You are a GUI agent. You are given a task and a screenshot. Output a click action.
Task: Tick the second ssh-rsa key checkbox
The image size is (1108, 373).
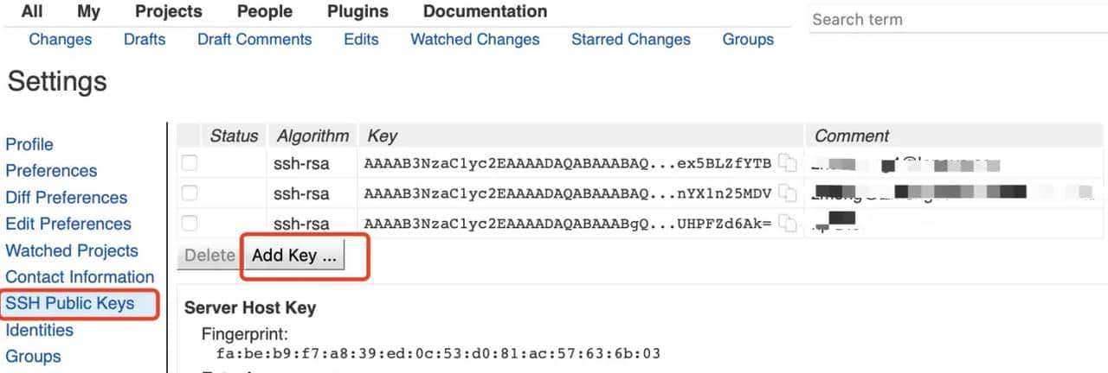coord(189,193)
